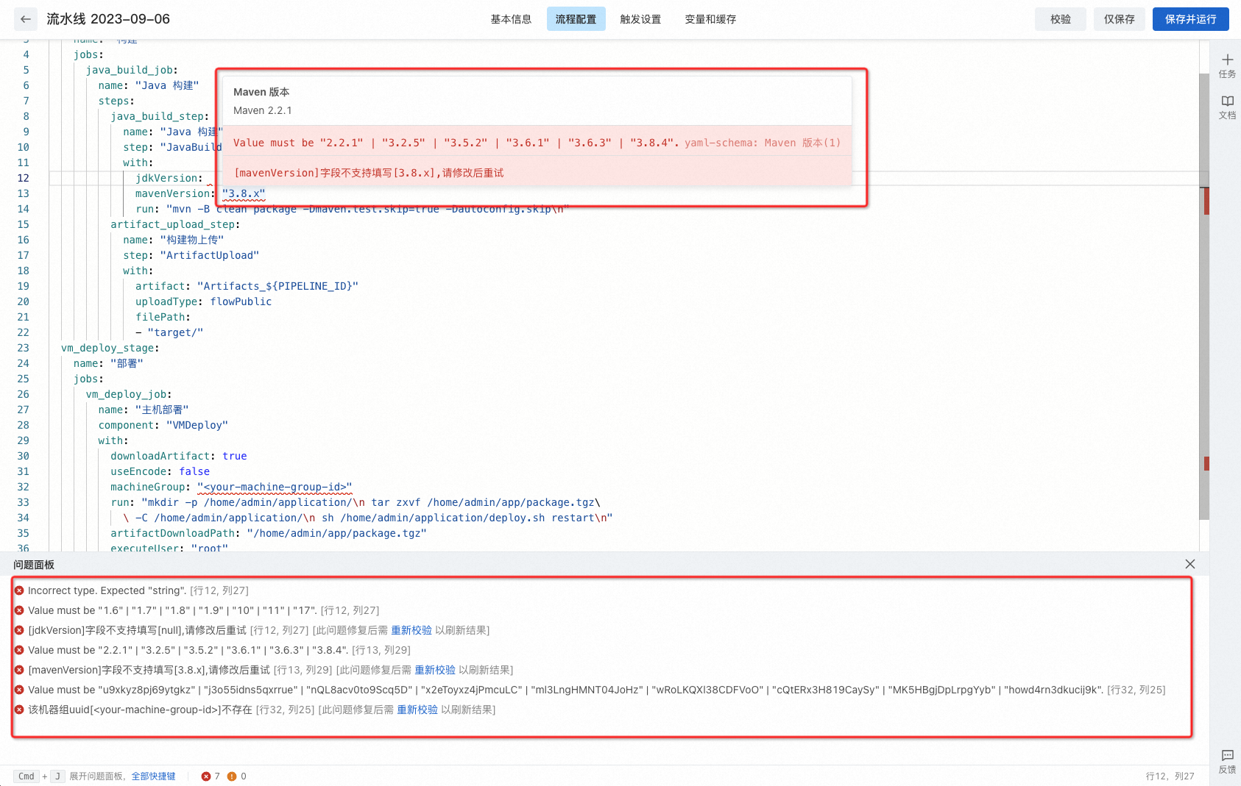
Task: Switch to the 基本信息 tab
Action: [x=511, y=19]
